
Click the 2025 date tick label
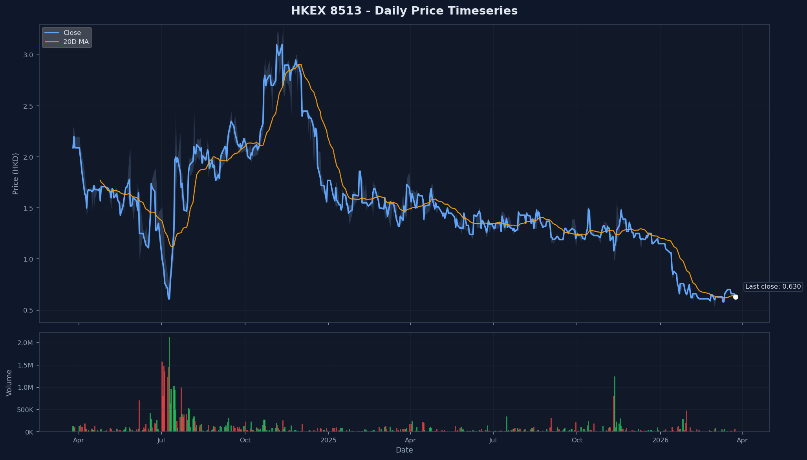(328, 440)
